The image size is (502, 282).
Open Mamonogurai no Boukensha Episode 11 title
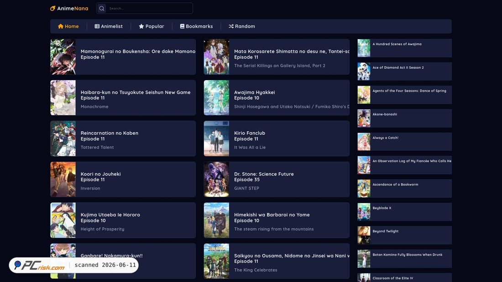point(138,54)
